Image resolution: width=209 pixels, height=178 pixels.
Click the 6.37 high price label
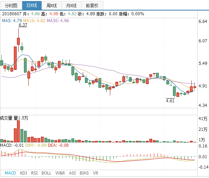pos(23,25)
